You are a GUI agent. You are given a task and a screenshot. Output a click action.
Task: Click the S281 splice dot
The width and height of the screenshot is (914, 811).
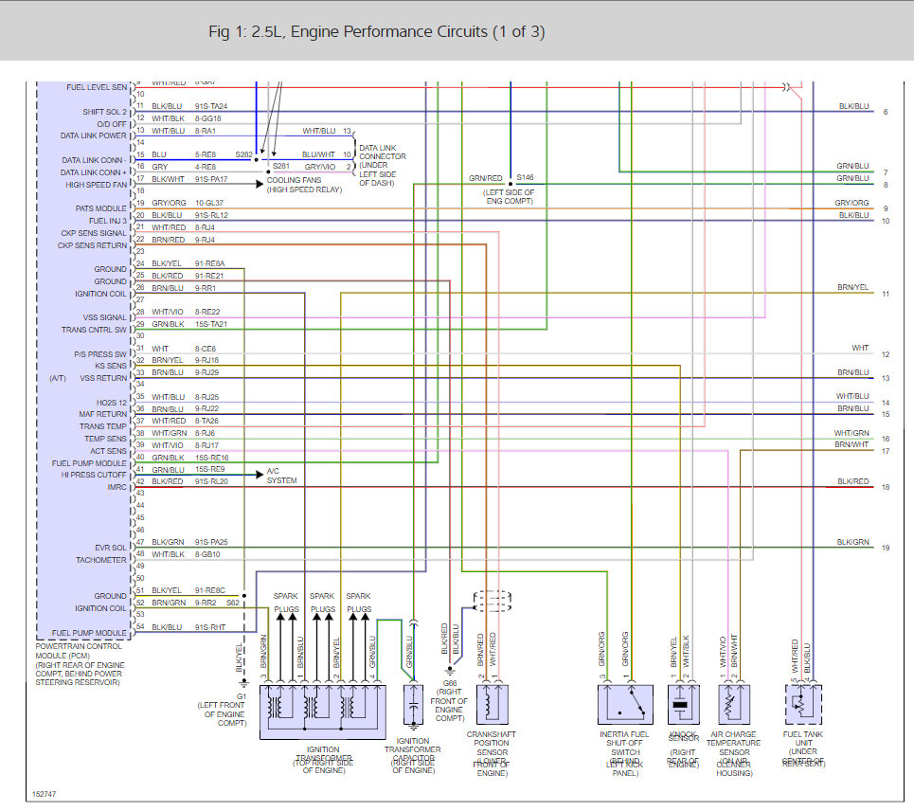pyautogui.click(x=268, y=172)
